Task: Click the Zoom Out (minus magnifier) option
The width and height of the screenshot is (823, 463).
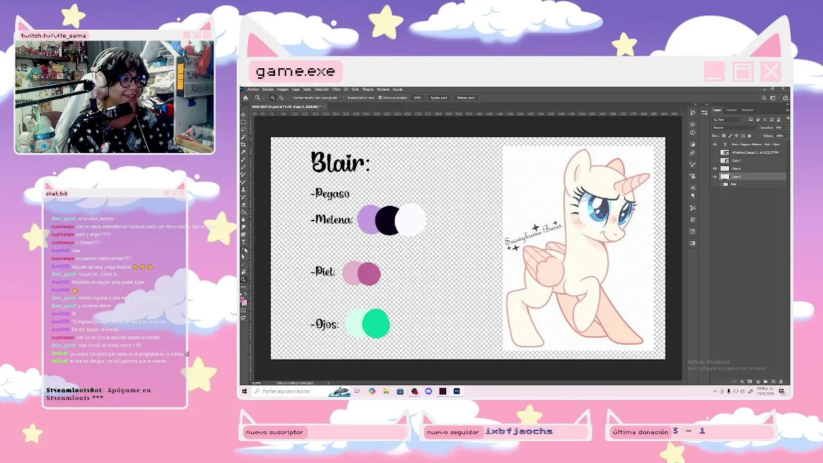Action: 281,98
